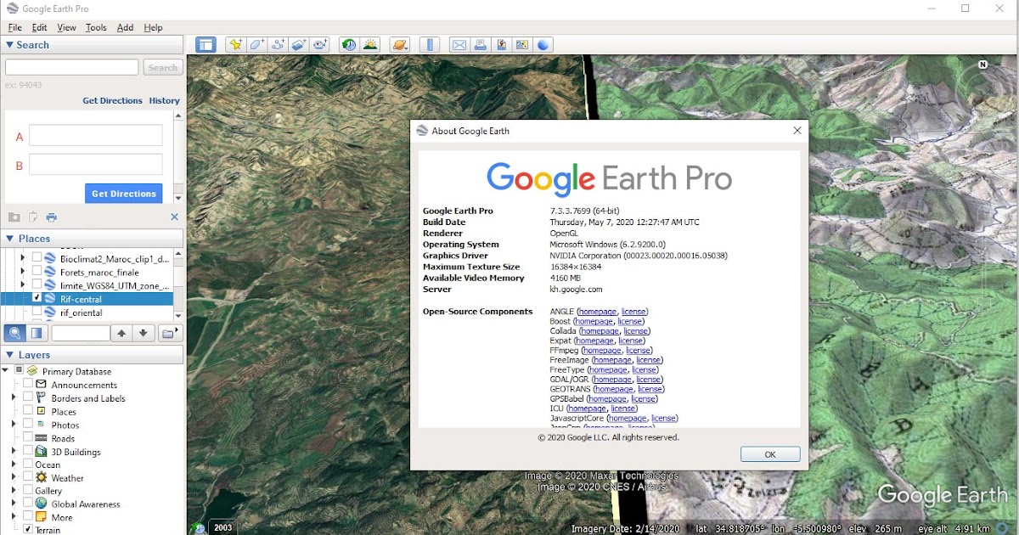Click the blue Earth sign-in globe icon

543,45
